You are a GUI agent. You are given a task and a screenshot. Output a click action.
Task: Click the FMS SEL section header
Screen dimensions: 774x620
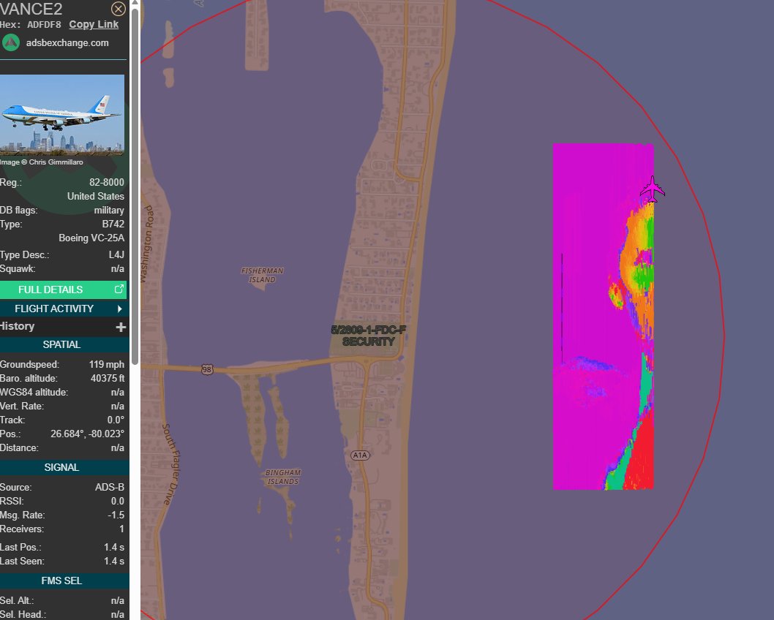click(x=63, y=581)
